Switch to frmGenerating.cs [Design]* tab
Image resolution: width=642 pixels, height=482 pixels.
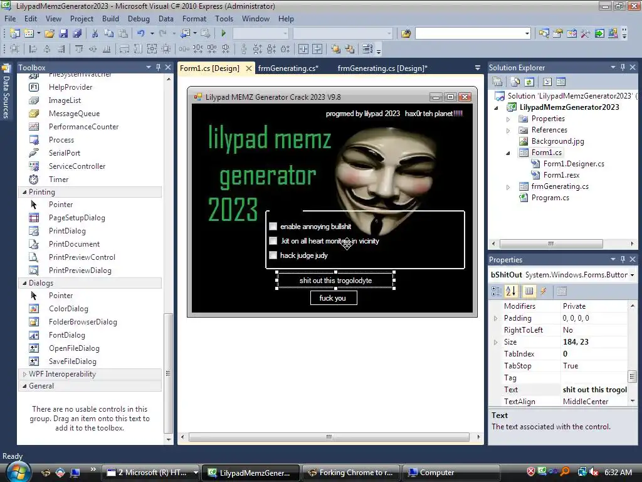[x=382, y=68]
